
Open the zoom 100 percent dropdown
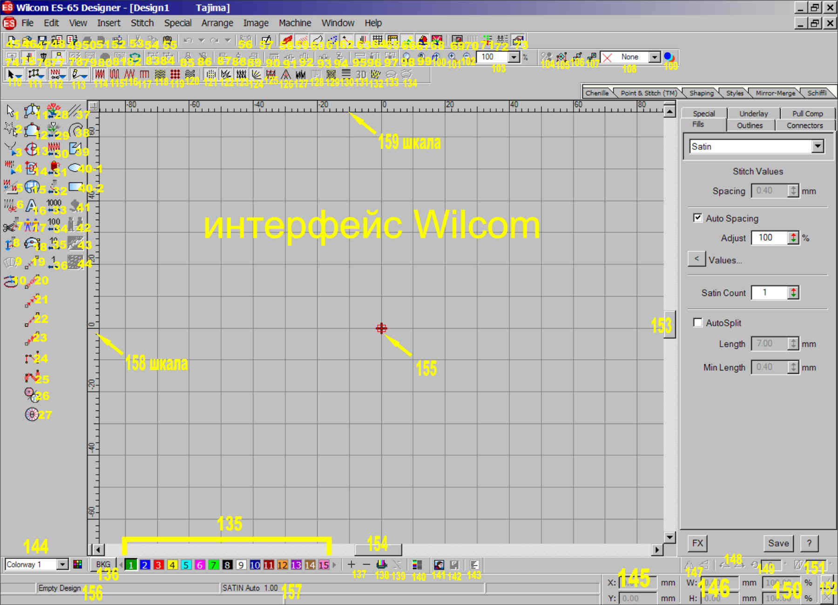click(514, 57)
